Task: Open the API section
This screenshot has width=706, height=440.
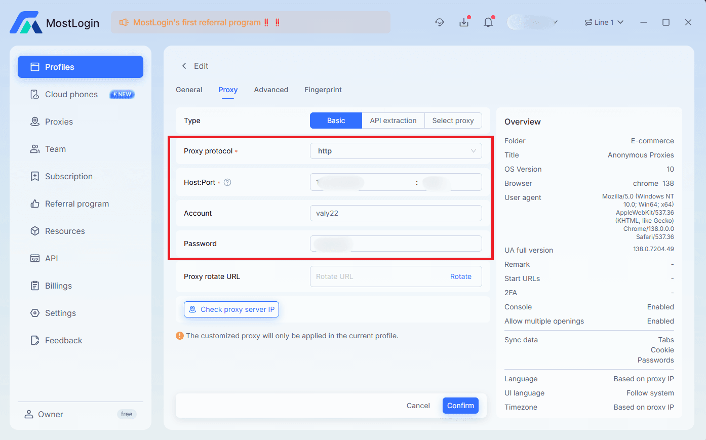Action: [50, 258]
